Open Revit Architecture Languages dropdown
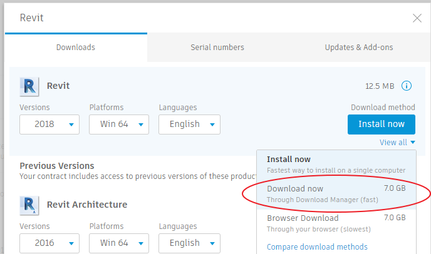Viewport: 431px width, 254px height. tap(189, 243)
